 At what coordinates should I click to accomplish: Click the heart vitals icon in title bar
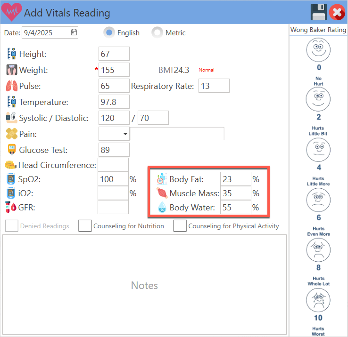click(11, 12)
